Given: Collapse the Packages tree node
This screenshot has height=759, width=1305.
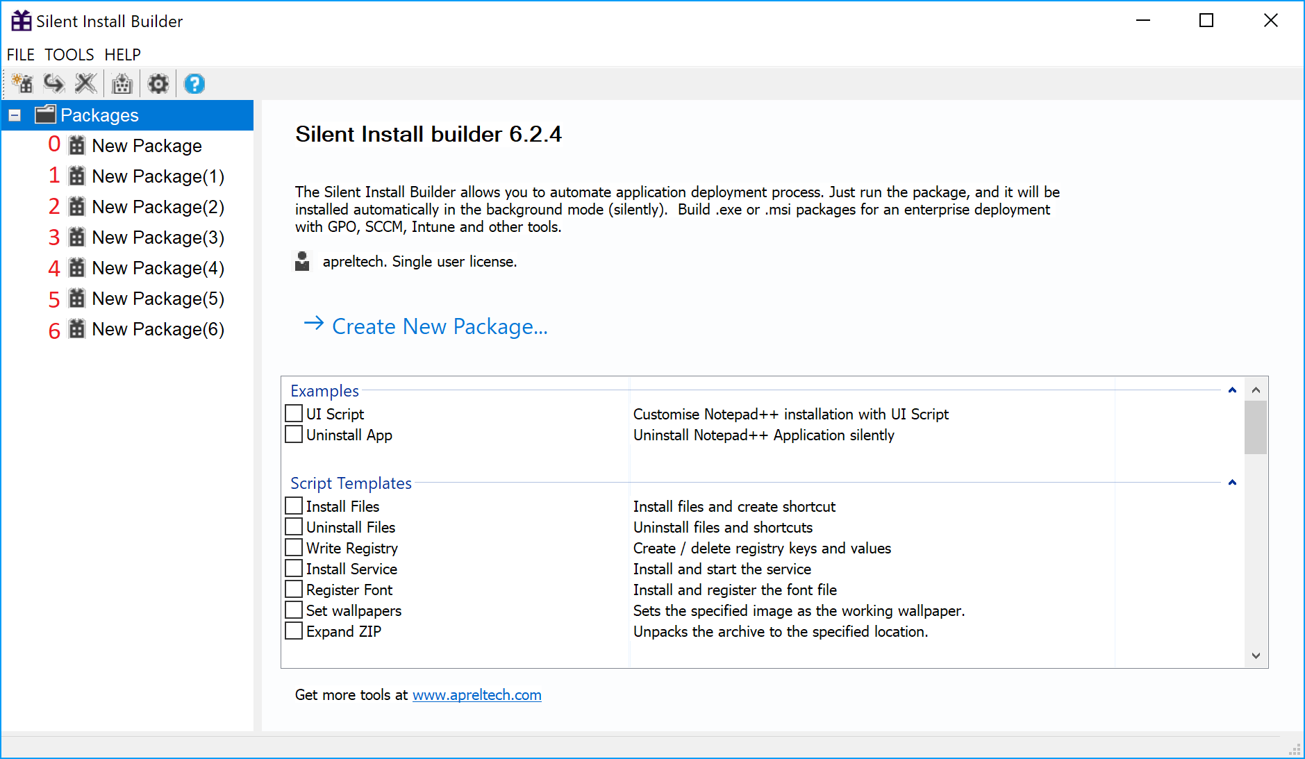Looking at the screenshot, I should coord(15,115).
